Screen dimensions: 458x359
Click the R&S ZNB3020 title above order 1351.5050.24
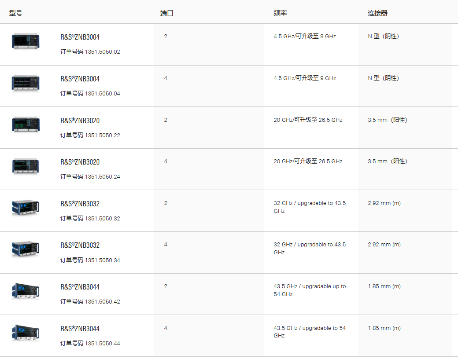pos(80,162)
